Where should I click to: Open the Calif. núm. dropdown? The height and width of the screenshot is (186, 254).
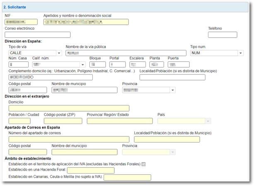(58, 64)
